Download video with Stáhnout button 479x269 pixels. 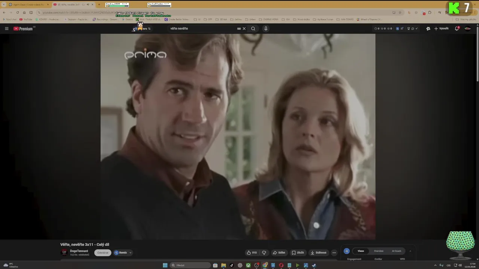tap(318, 253)
